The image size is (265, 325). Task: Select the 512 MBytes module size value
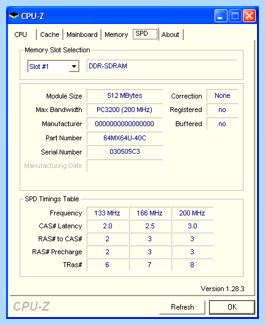click(x=125, y=95)
